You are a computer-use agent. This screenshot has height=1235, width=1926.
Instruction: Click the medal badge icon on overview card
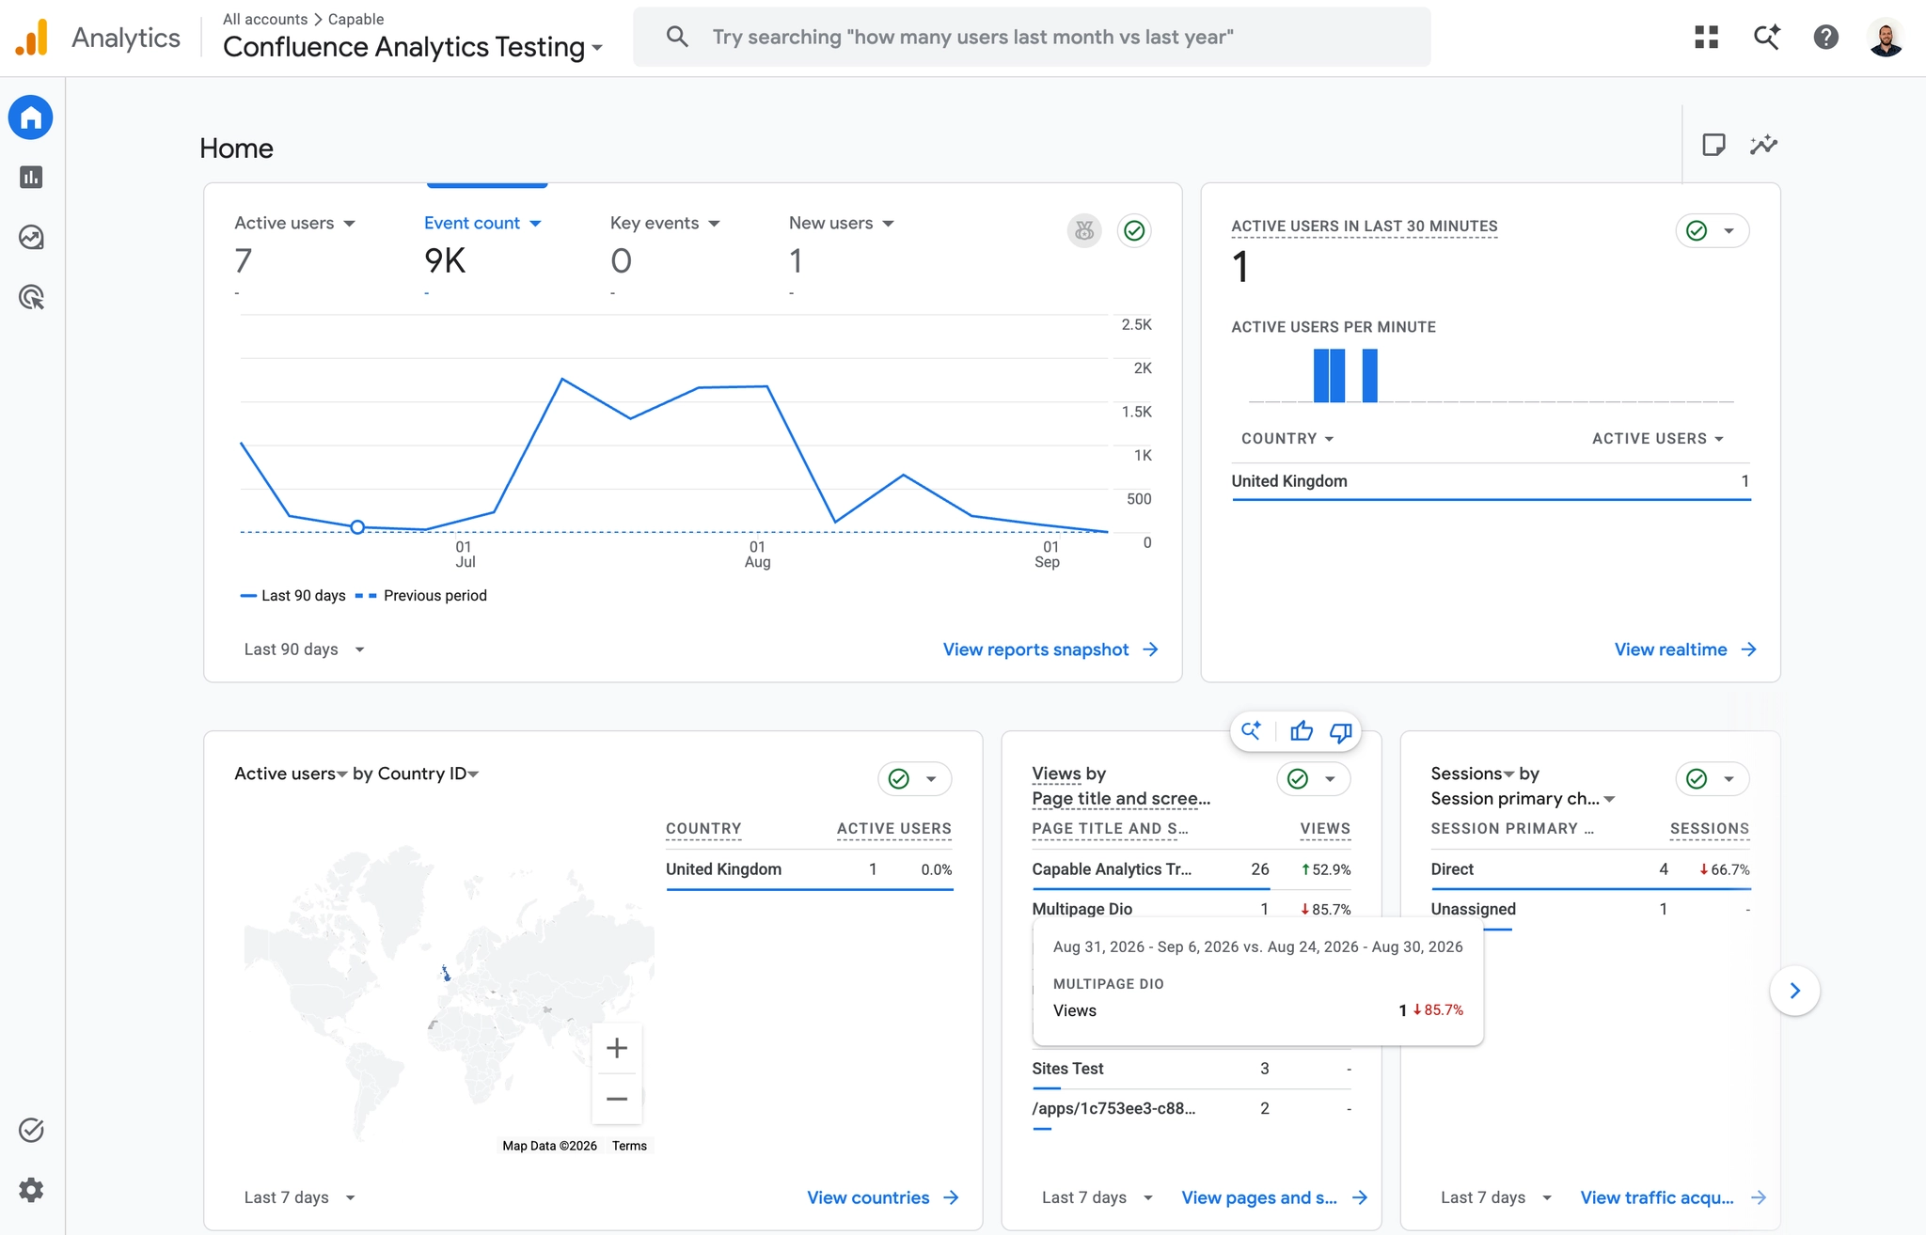(1084, 230)
